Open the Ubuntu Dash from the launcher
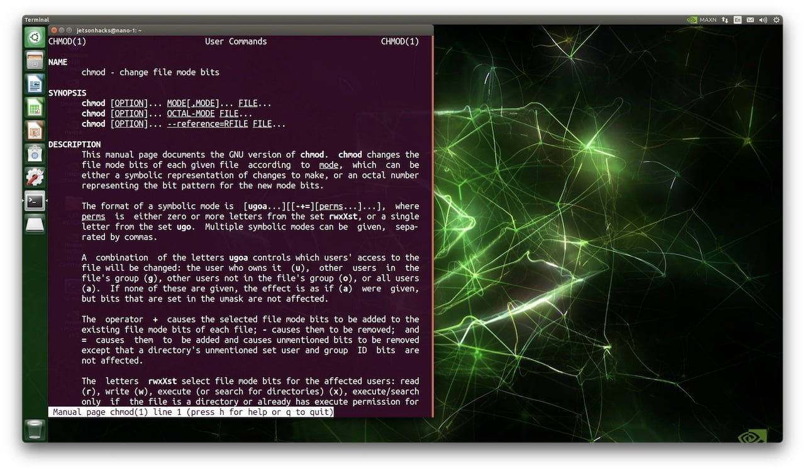 34,36
